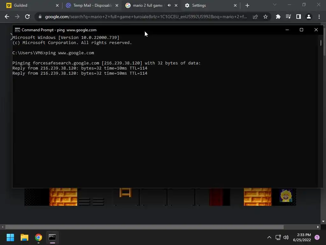
Task: Close the mario 2 full game tab
Action: pos(176,5)
